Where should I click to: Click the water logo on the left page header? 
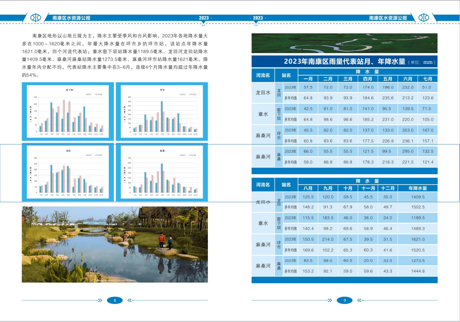pyautogui.click(x=36, y=18)
